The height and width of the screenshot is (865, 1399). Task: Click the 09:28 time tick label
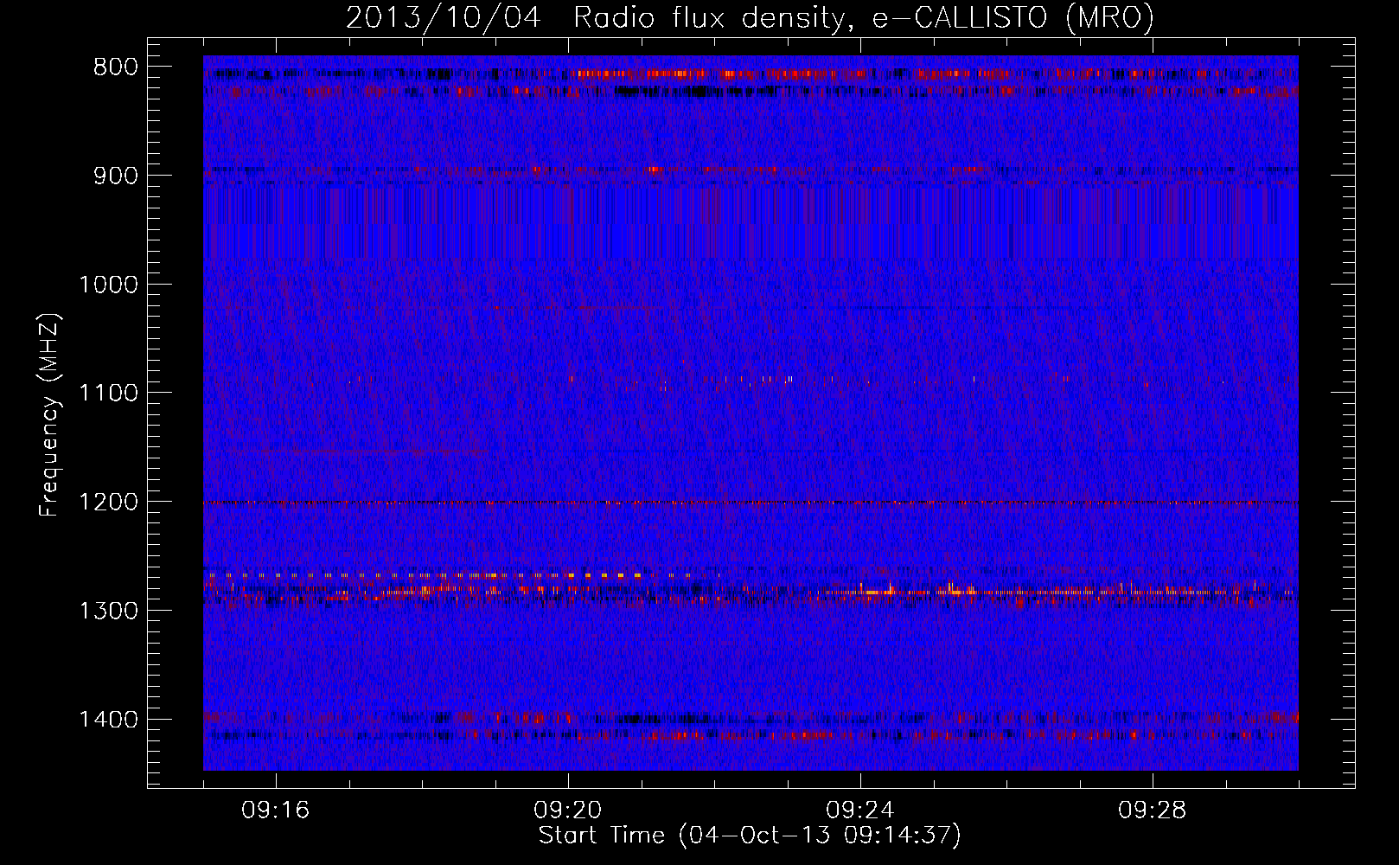pos(1153,811)
